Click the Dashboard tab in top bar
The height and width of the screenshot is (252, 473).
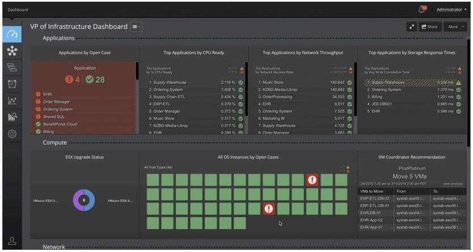(x=18, y=10)
